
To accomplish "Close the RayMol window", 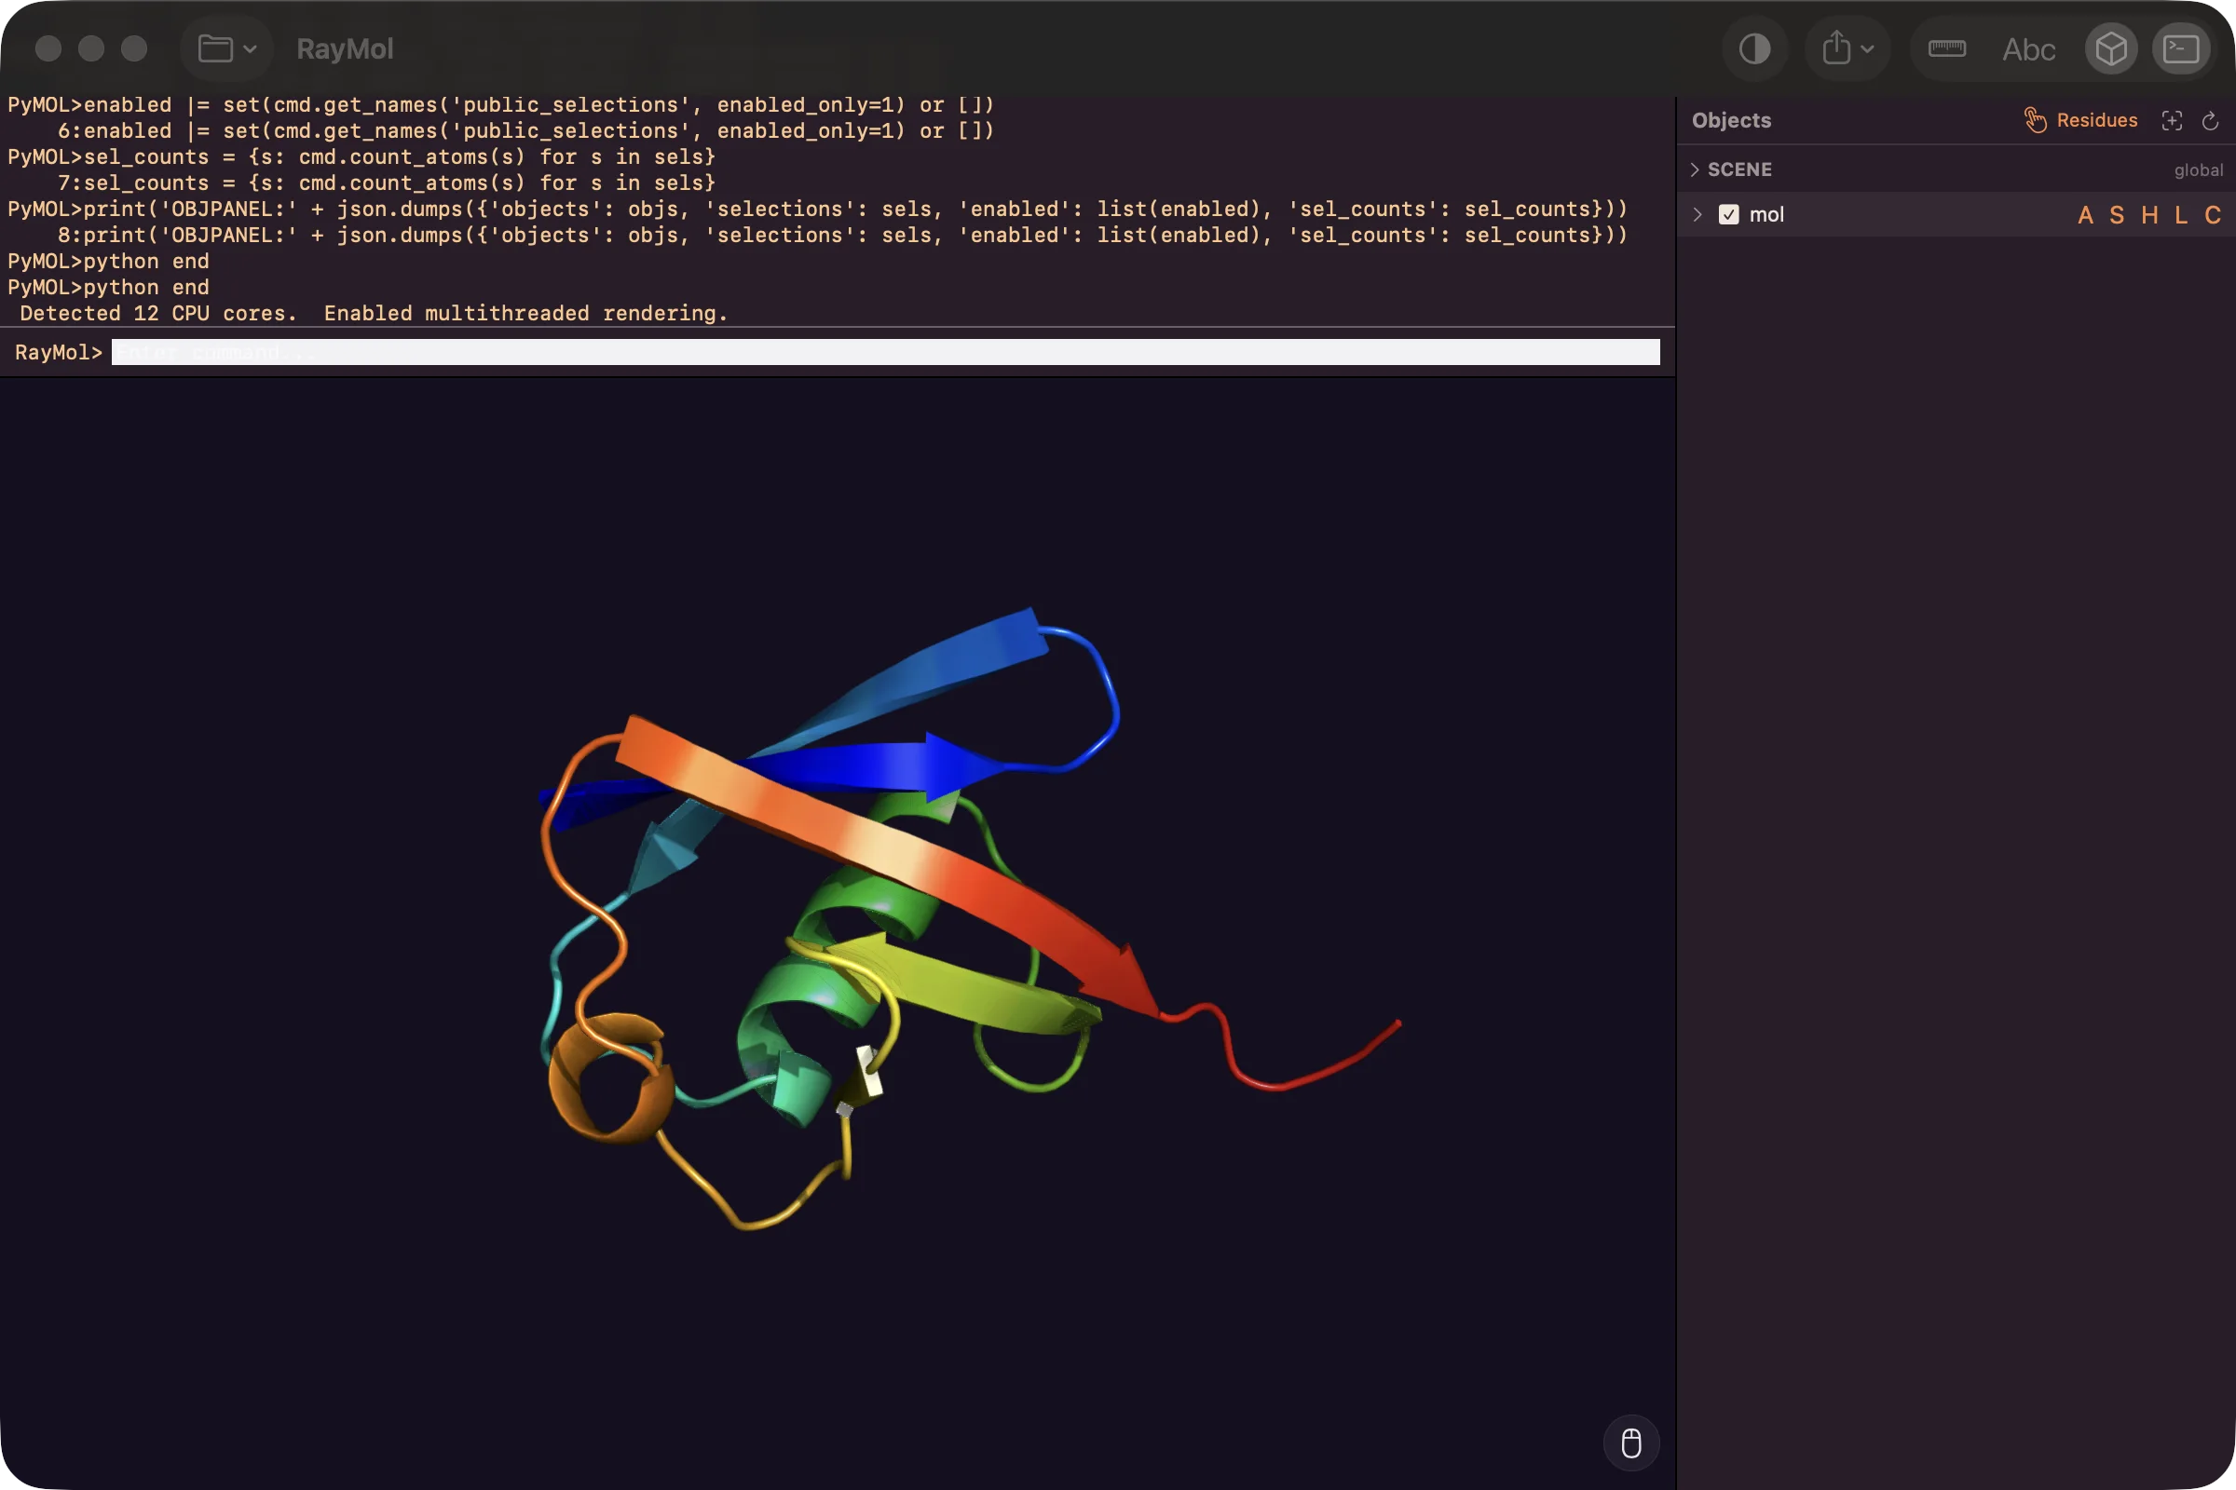I will pos(48,48).
